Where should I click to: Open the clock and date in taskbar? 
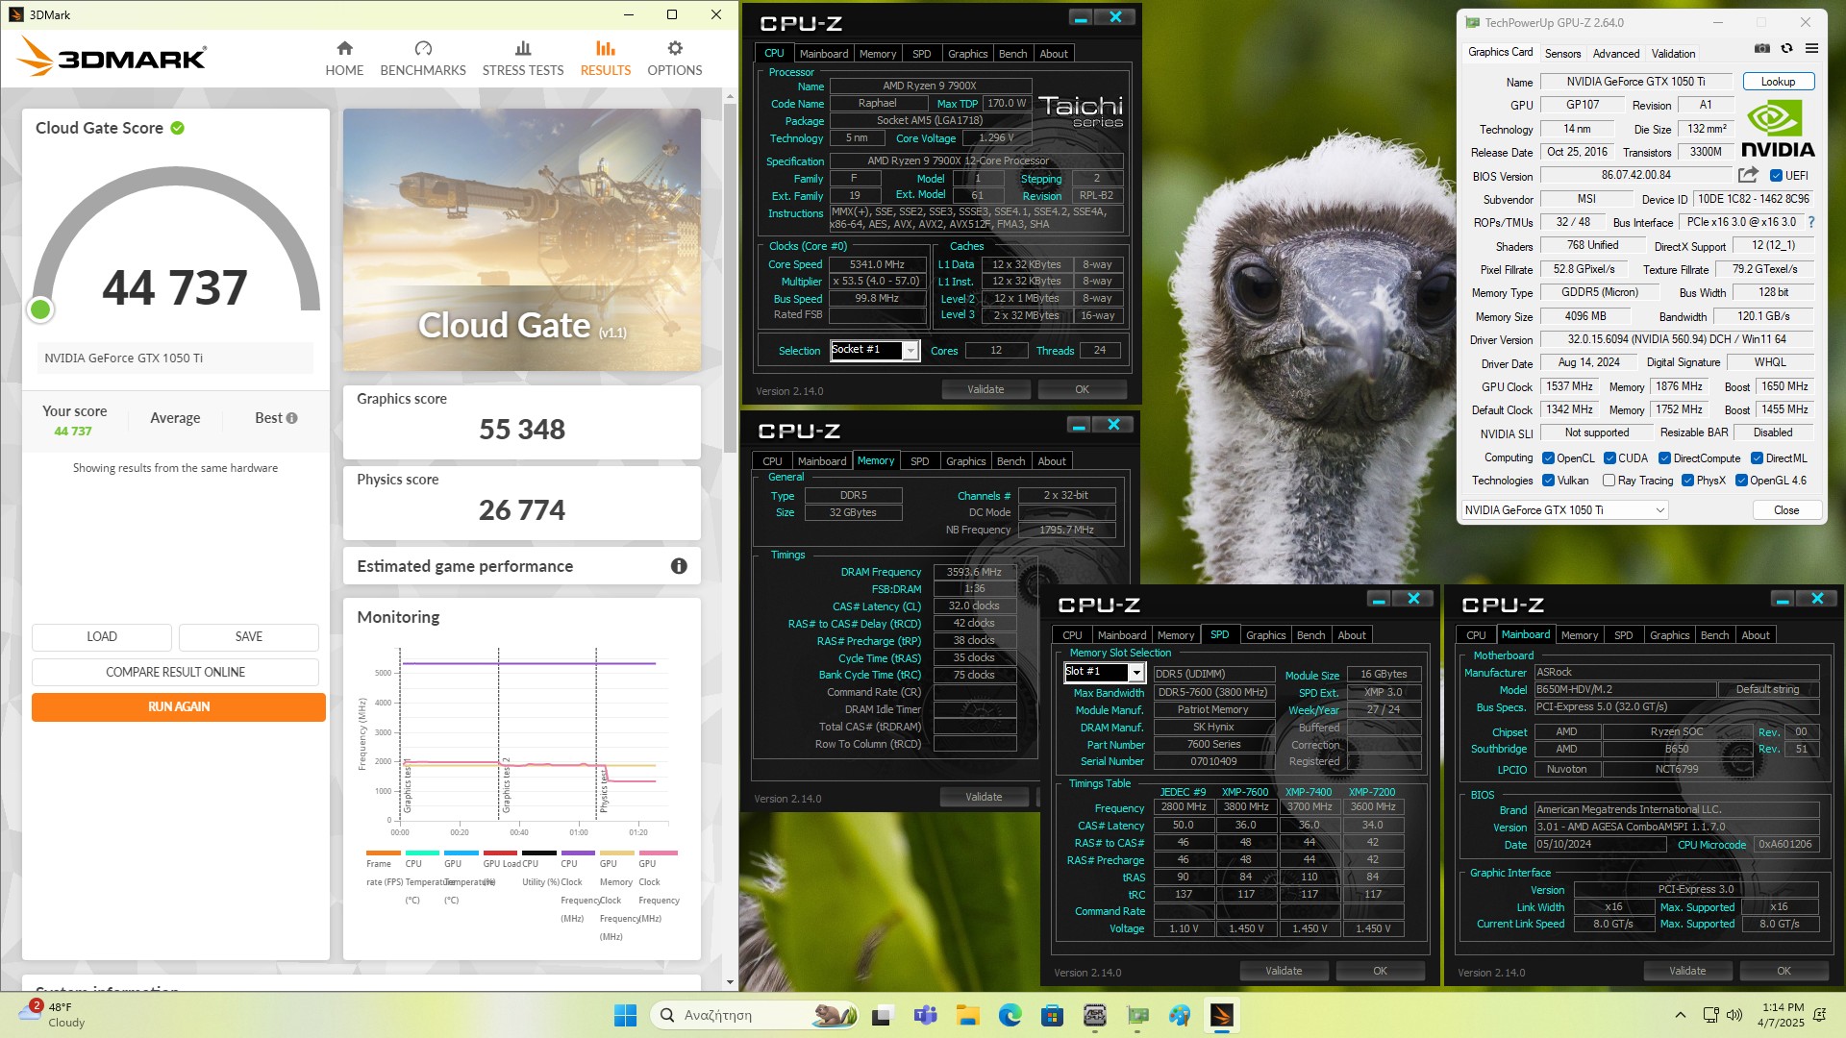1781,1015
